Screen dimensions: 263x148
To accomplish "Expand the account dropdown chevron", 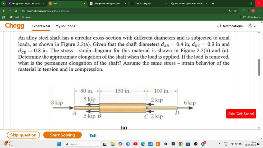I will tap(255, 26).
